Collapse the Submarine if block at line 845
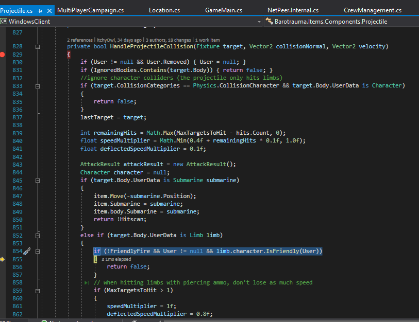 click(x=38, y=181)
